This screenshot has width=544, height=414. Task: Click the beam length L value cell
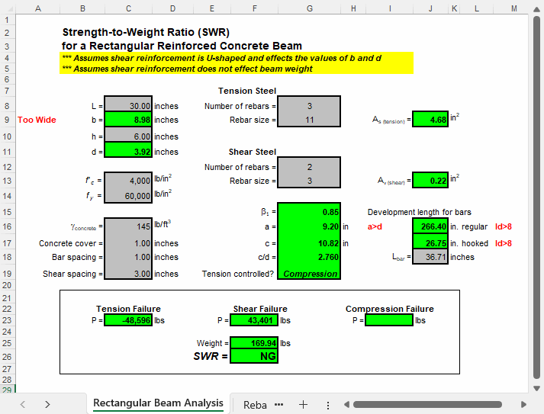[128, 106]
